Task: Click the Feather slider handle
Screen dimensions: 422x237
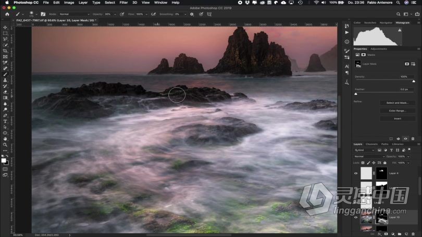Action: point(356,94)
